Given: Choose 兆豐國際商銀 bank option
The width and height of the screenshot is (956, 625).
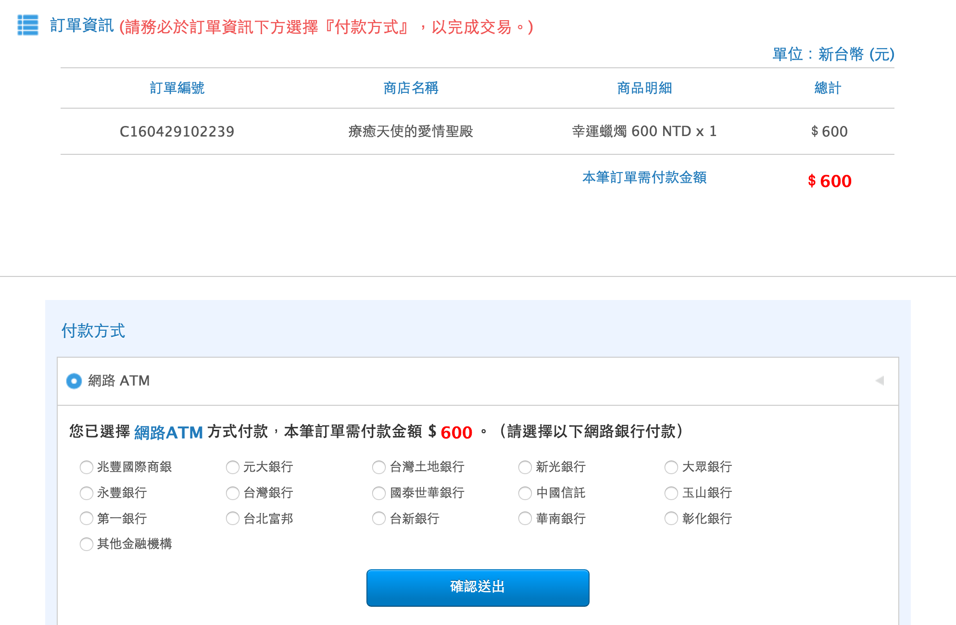Looking at the screenshot, I should point(87,467).
